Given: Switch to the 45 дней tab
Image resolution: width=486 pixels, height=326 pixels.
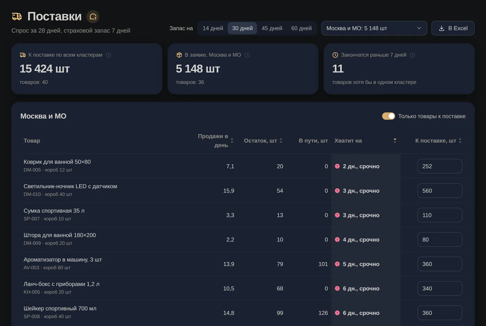Looking at the screenshot, I should [x=272, y=28].
